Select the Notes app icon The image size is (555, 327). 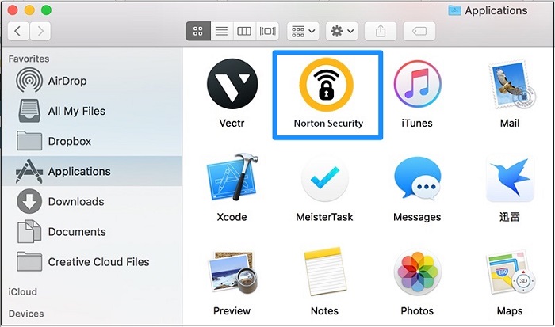(324, 272)
